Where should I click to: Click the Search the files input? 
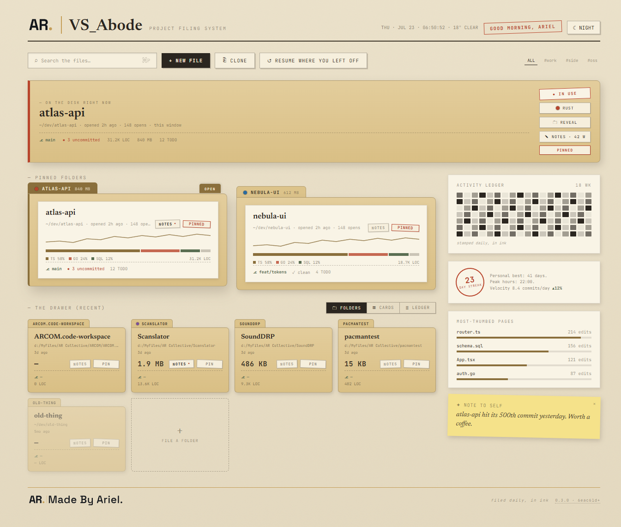click(92, 61)
